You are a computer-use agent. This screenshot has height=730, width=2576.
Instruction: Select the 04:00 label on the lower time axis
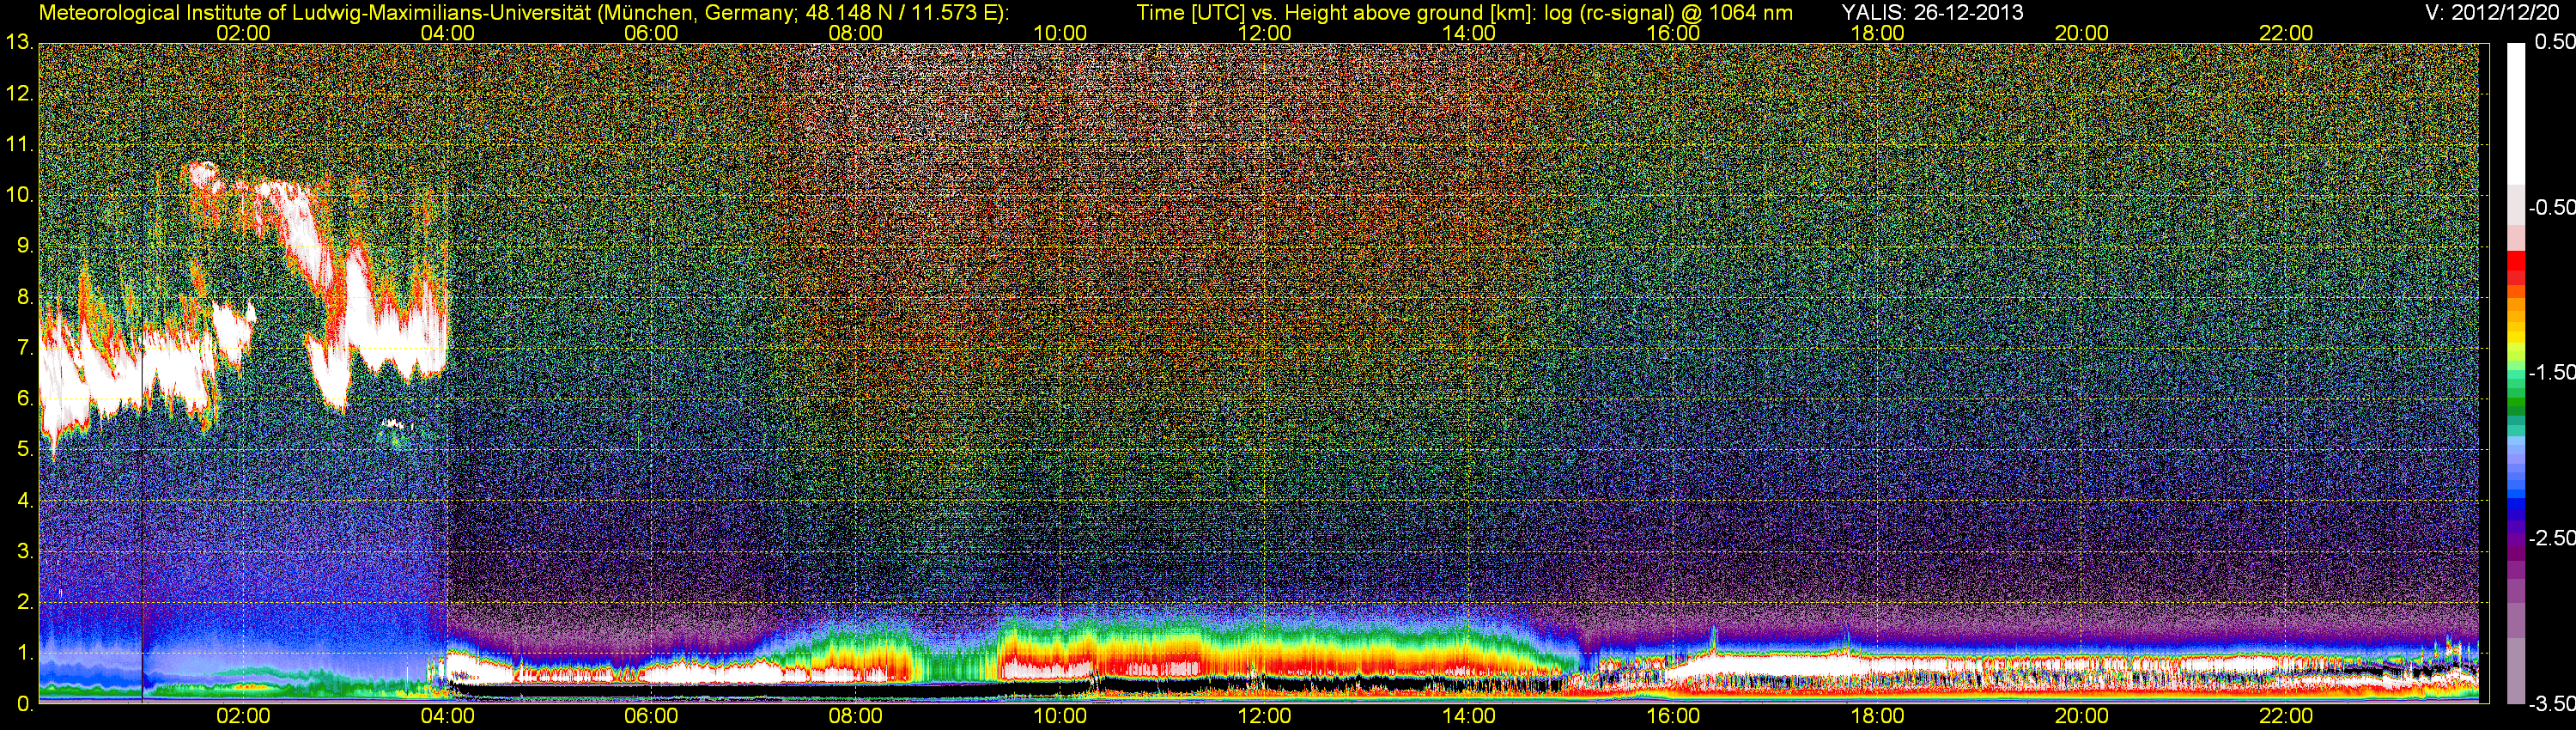tap(447, 717)
